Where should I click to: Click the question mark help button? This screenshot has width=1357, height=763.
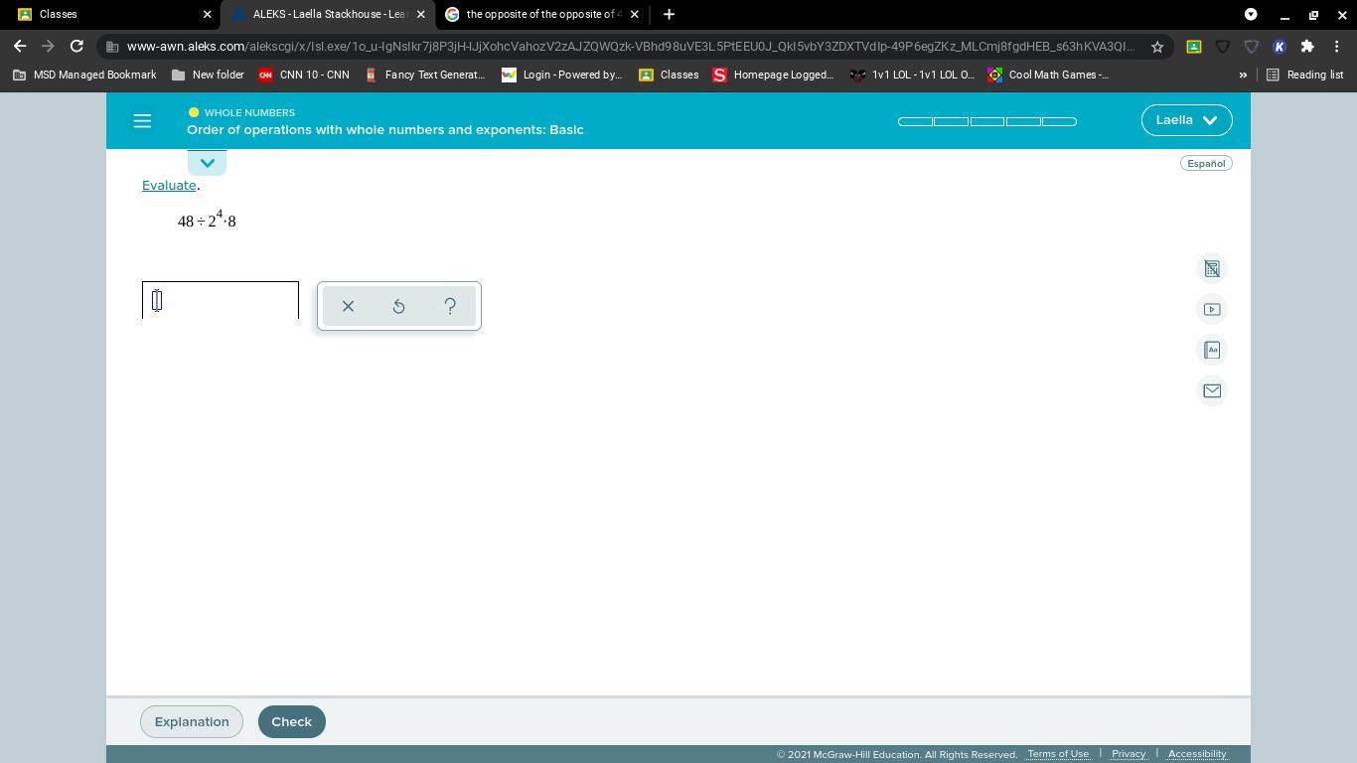pyautogui.click(x=450, y=306)
